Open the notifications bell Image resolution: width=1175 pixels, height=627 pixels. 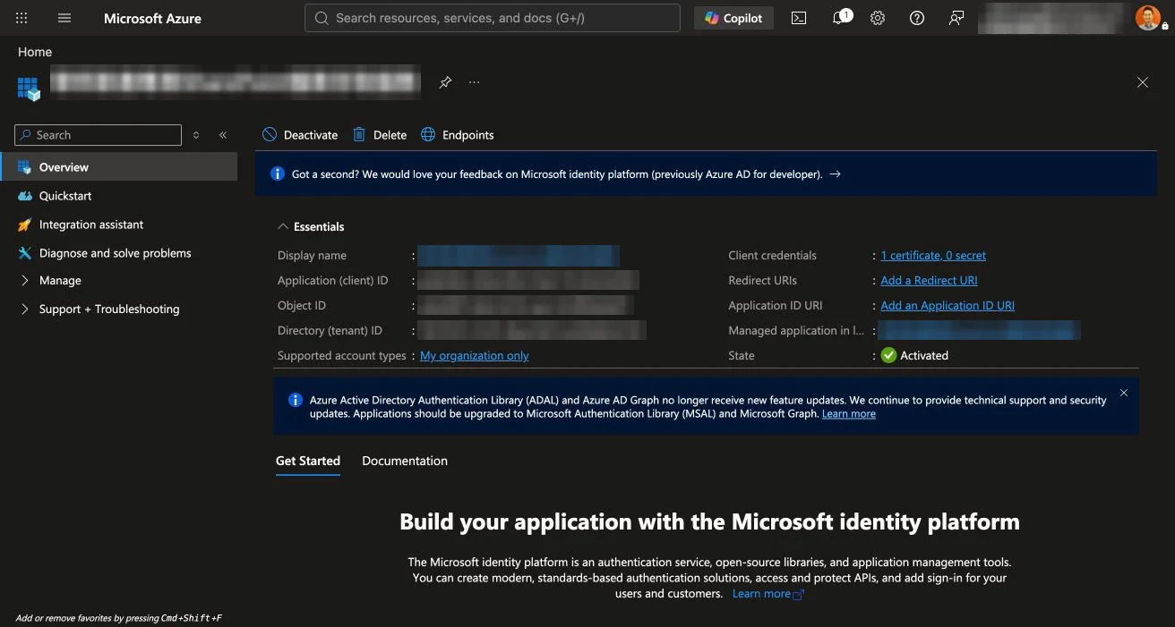coord(841,18)
